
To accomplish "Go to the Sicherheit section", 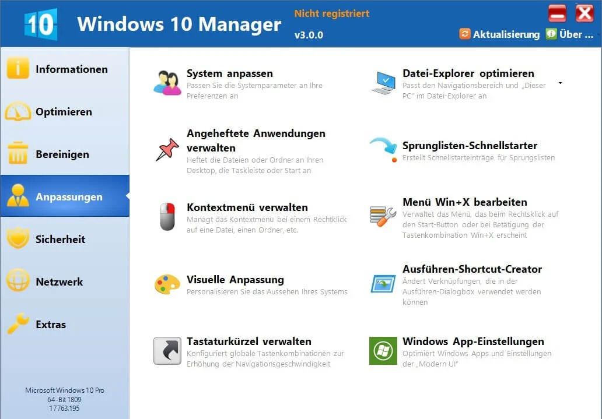I will pyautogui.click(x=65, y=239).
